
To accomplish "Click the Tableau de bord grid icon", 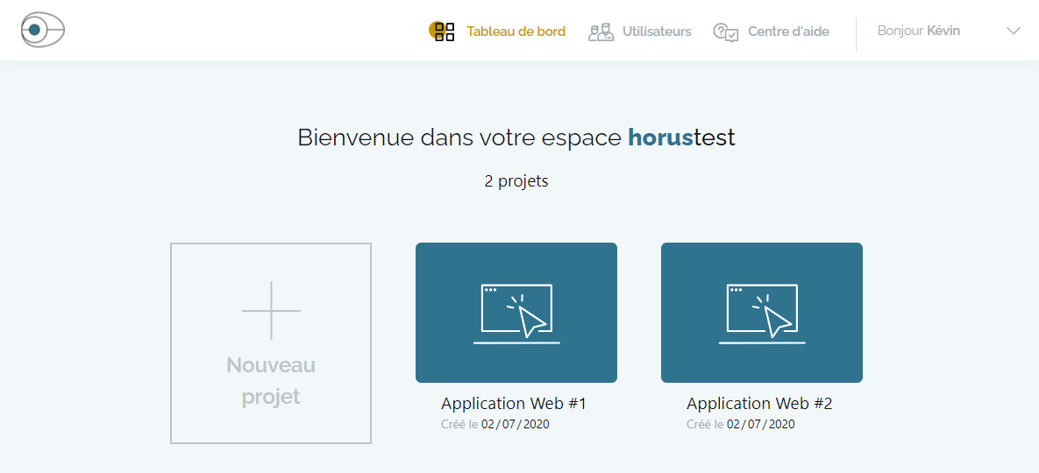I will coord(443,32).
